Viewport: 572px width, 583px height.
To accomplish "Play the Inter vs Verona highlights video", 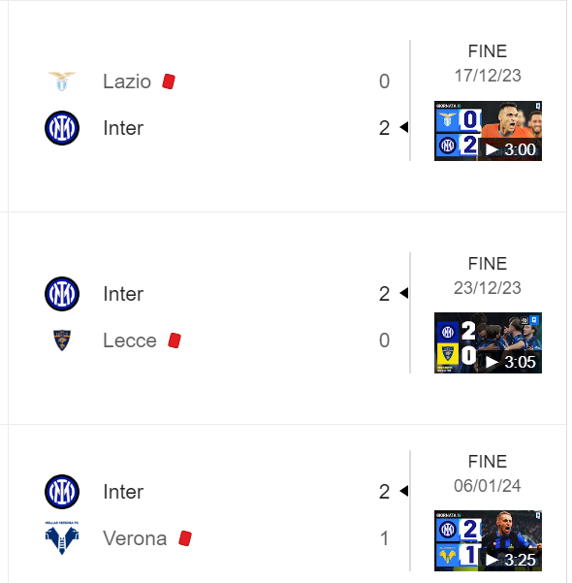I will [x=488, y=540].
